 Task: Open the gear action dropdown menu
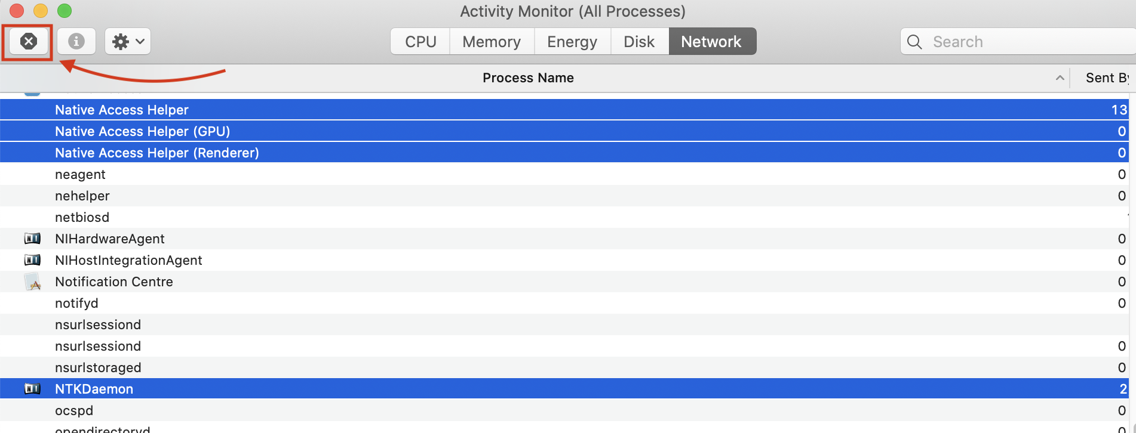pyautogui.click(x=128, y=41)
